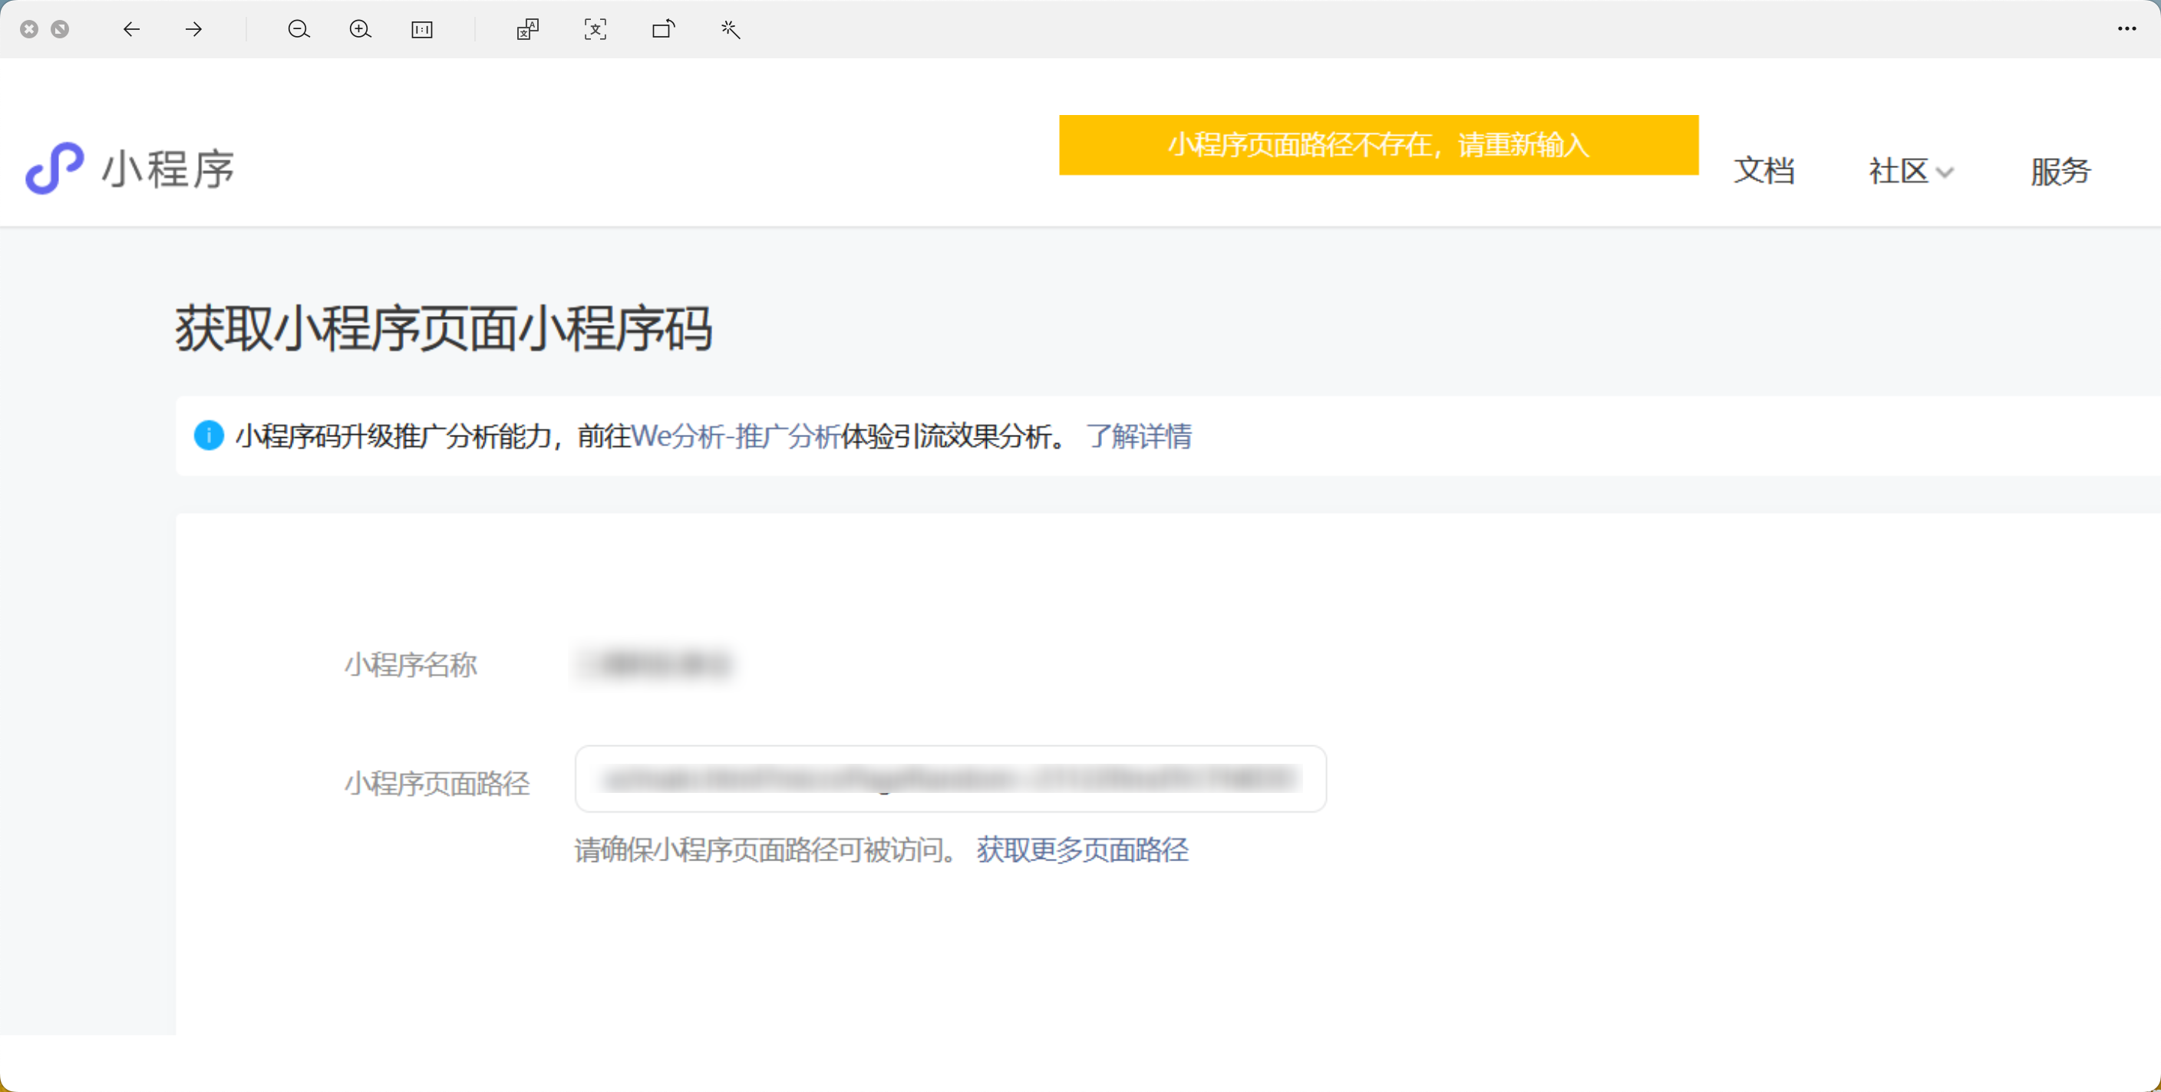2161x1092 pixels.
Task: Zoom out with the minus magnifier
Action: click(x=299, y=29)
